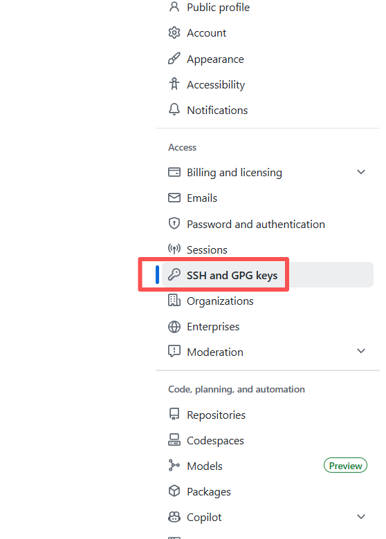This screenshot has height=539, width=386.
Task: Click the gear icon next to Account
Action: [174, 33]
